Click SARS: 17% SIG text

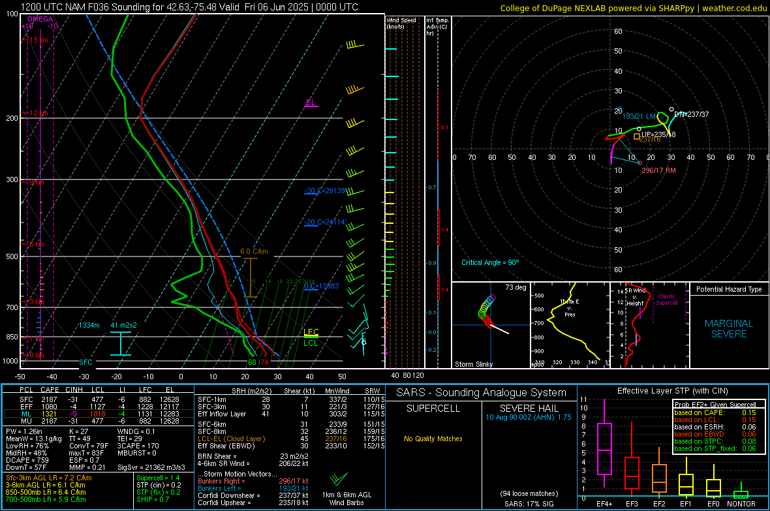(x=529, y=504)
